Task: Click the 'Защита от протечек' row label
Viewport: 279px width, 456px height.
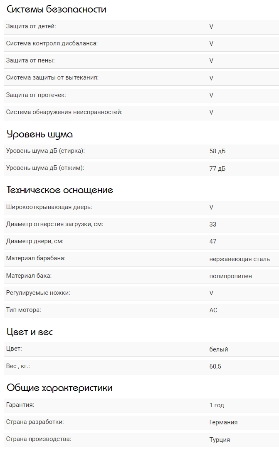Action: click(x=36, y=95)
